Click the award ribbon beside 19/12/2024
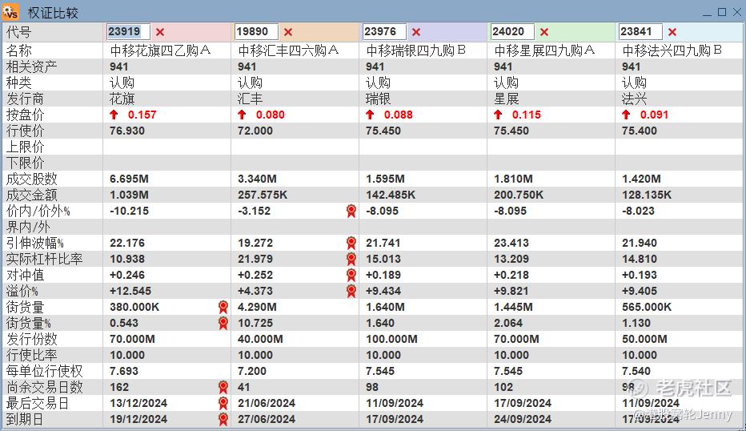 223,419
